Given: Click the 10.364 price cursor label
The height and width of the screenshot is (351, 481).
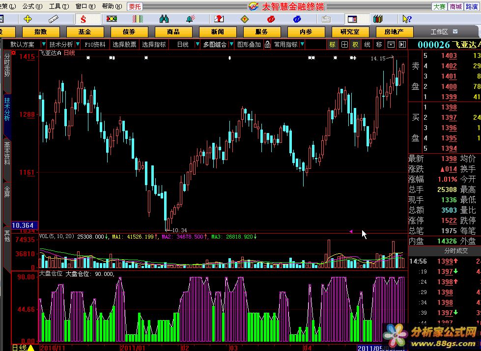Looking at the screenshot, I should [x=25, y=225].
